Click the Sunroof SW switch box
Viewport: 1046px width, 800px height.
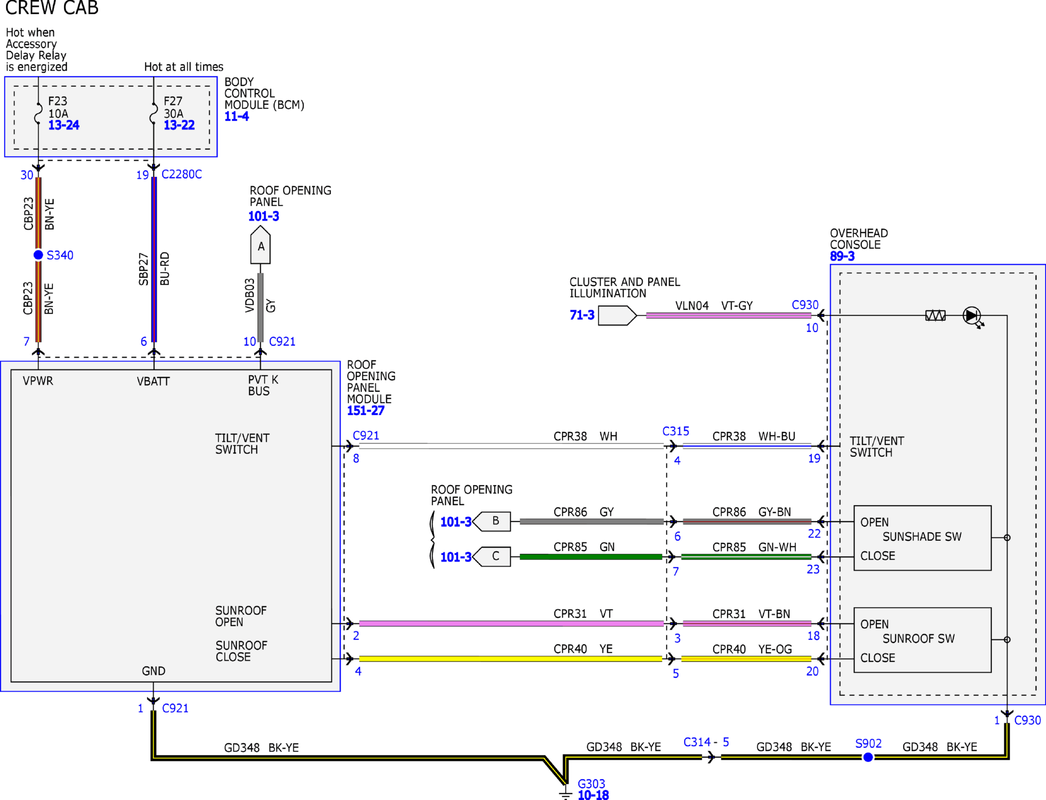coord(922,640)
